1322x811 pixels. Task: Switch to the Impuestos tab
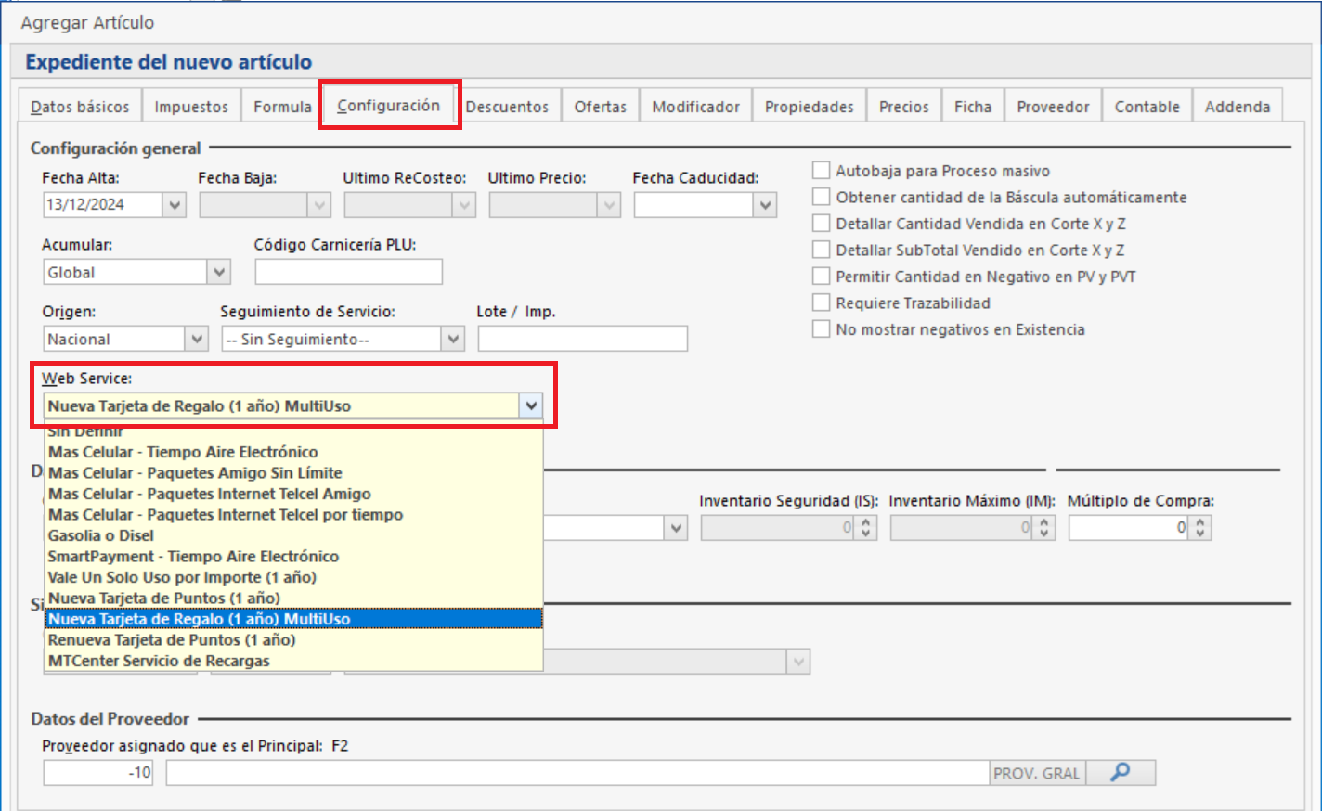point(191,107)
